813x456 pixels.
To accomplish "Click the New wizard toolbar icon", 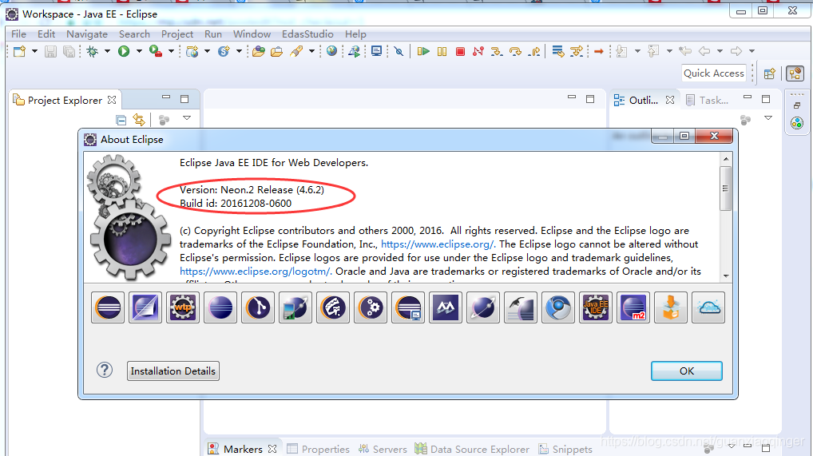I will [x=20, y=51].
